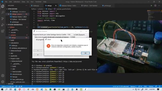Viewport: 162px width, 91px height.
Task: Open Windows taskbar search
Action: pyautogui.click(x=6, y=89)
